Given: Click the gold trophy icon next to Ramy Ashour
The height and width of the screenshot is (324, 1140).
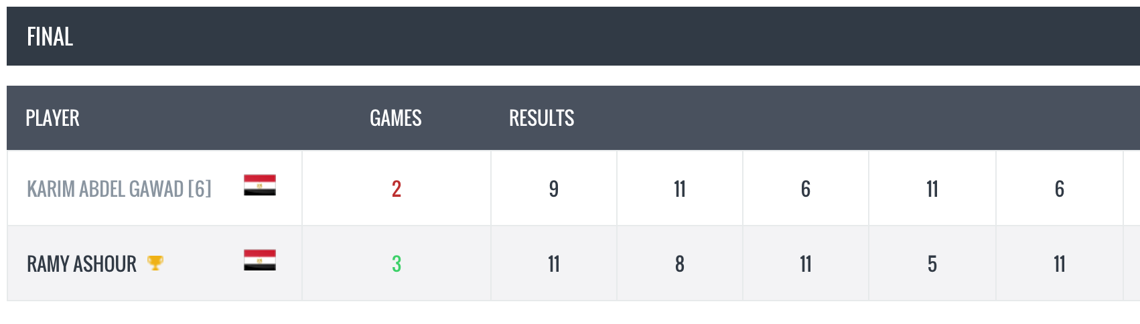Looking at the screenshot, I should pyautogui.click(x=155, y=263).
